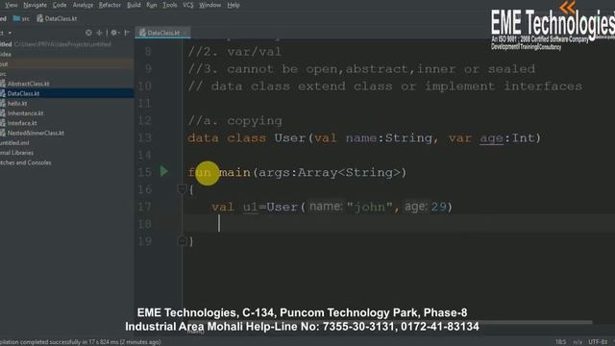Select AbstractClass.kt in the project tree
The image size is (615, 346).
(x=28, y=84)
